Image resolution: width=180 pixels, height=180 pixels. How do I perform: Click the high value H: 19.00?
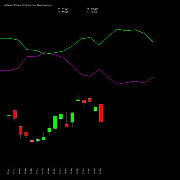tap(92, 9)
